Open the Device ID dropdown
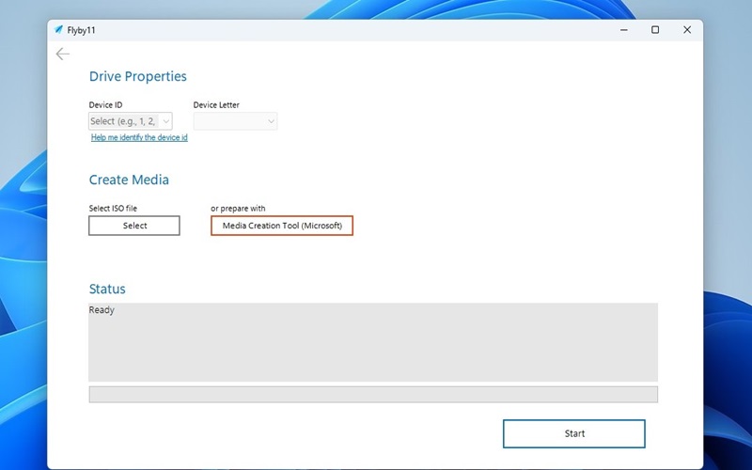 (x=131, y=121)
